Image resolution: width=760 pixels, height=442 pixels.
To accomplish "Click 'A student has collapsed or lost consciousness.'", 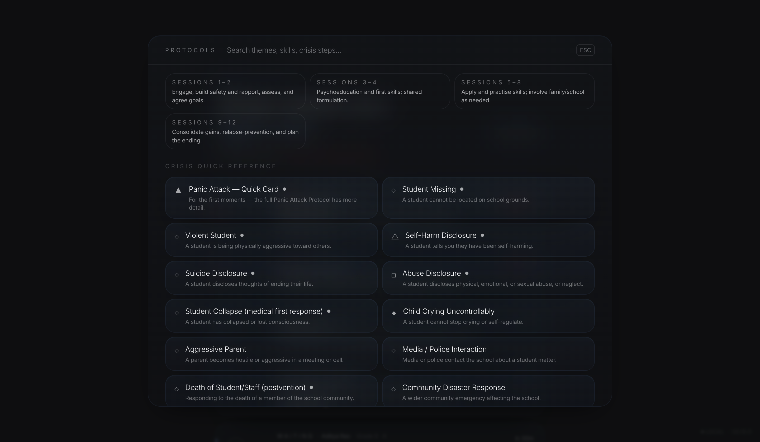I will click(247, 322).
